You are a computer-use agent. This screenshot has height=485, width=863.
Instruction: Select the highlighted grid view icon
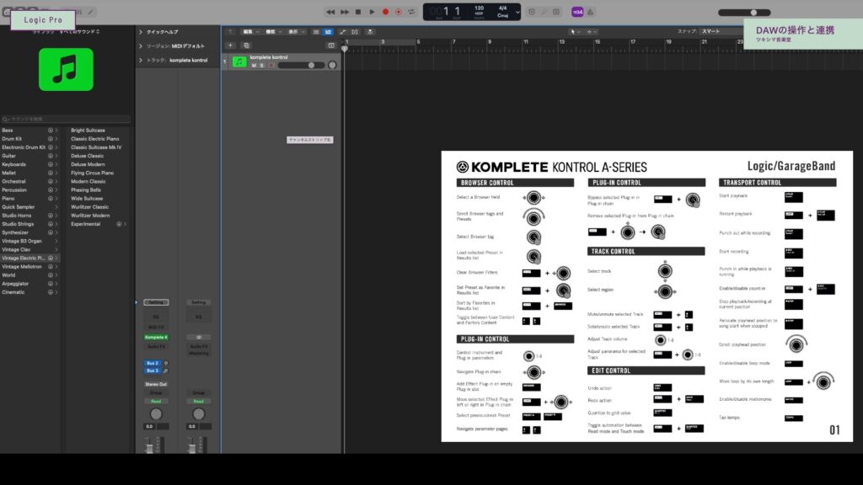[x=328, y=32]
